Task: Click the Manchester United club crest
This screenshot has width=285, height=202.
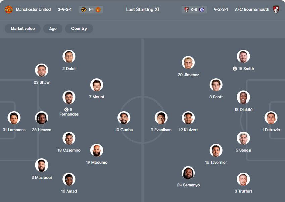Action: [9, 9]
